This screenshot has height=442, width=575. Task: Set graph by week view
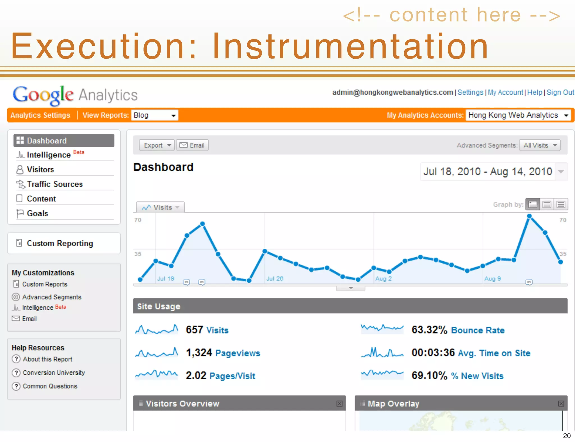coord(547,204)
